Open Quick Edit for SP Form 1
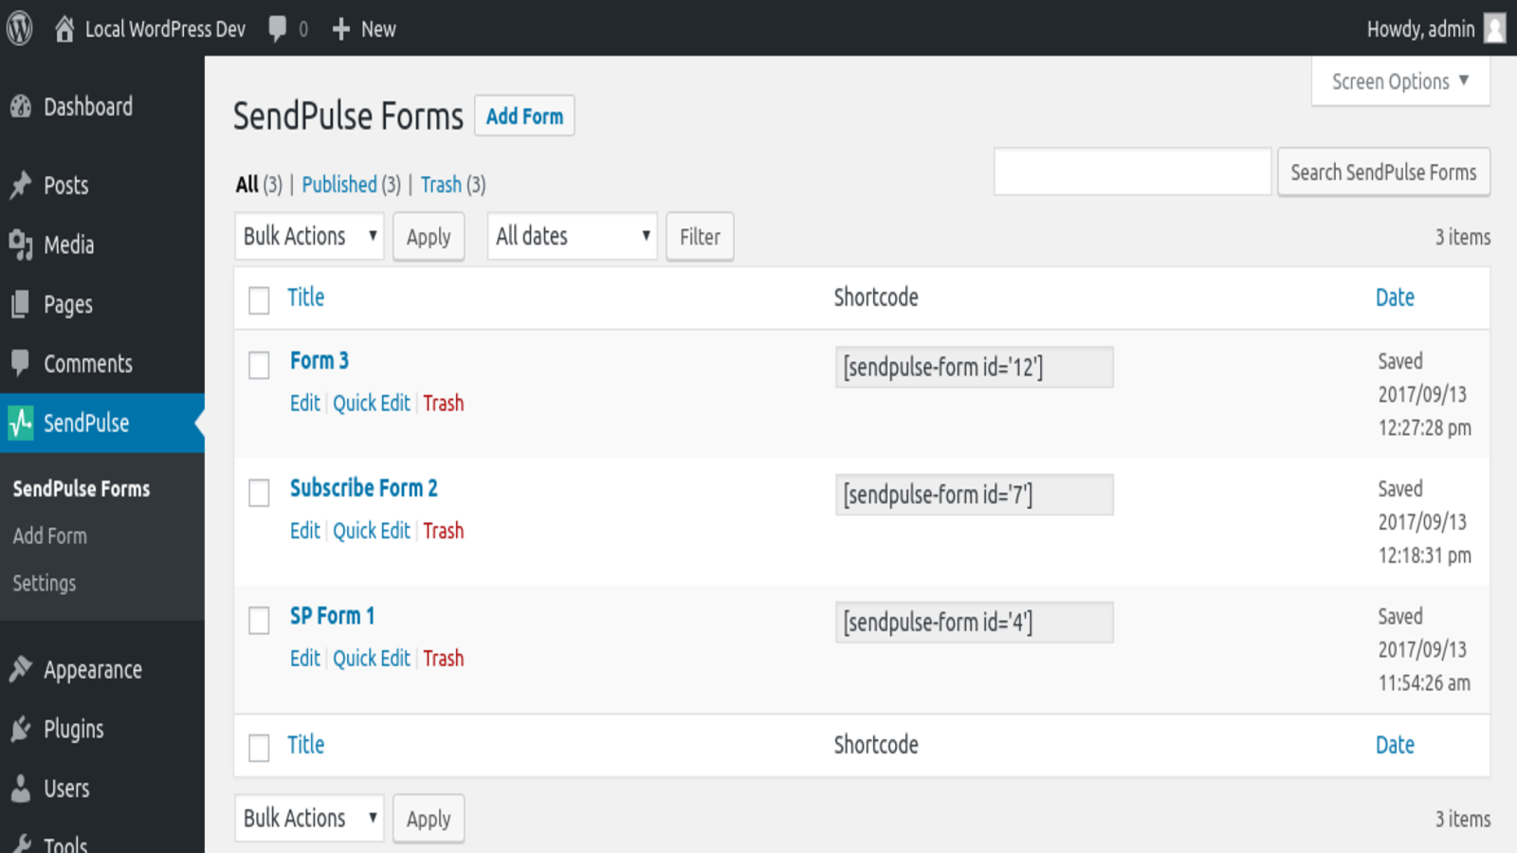This screenshot has height=853, width=1517. click(x=372, y=658)
